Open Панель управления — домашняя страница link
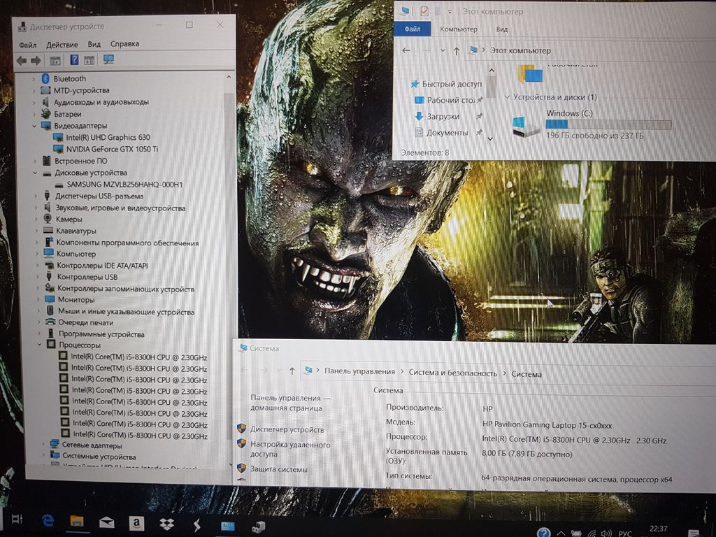 point(290,403)
